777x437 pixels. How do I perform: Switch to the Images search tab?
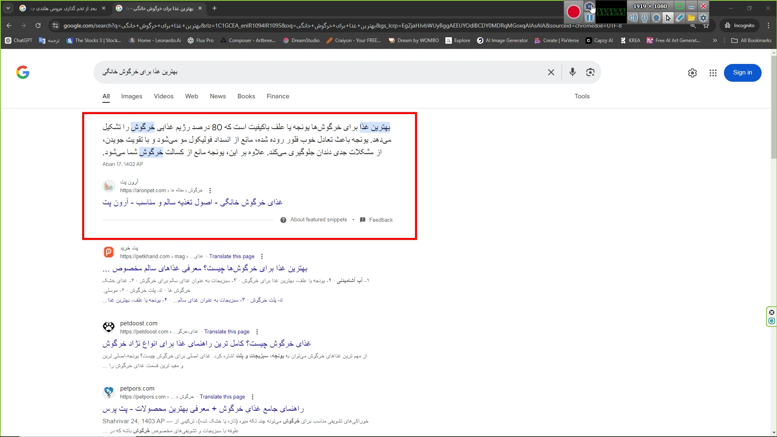(x=132, y=96)
